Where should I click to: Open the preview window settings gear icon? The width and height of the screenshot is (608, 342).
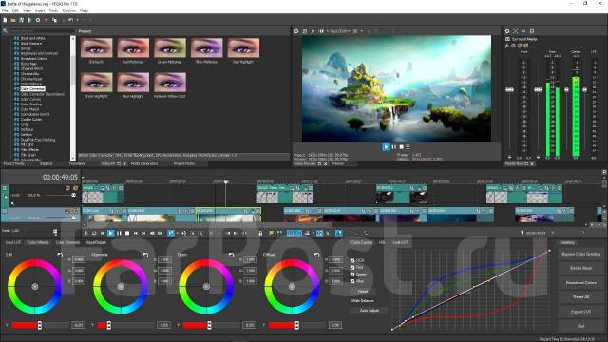click(296, 31)
